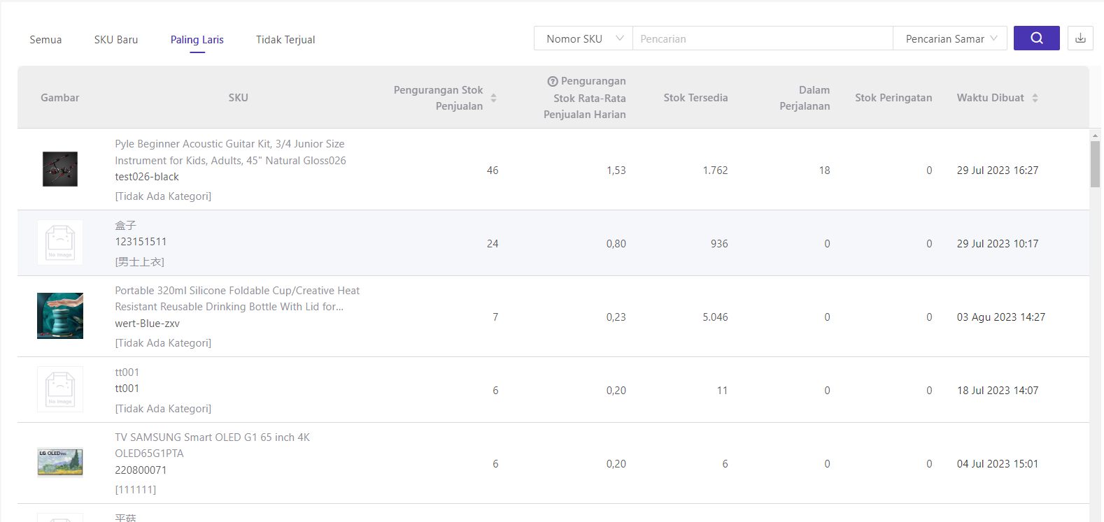Expand the Nomor SKU dropdown
1104x522 pixels.
[x=583, y=39]
